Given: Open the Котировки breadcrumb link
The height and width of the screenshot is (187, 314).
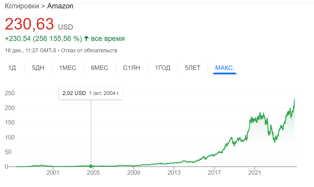Looking at the screenshot, I should tap(22, 6).
